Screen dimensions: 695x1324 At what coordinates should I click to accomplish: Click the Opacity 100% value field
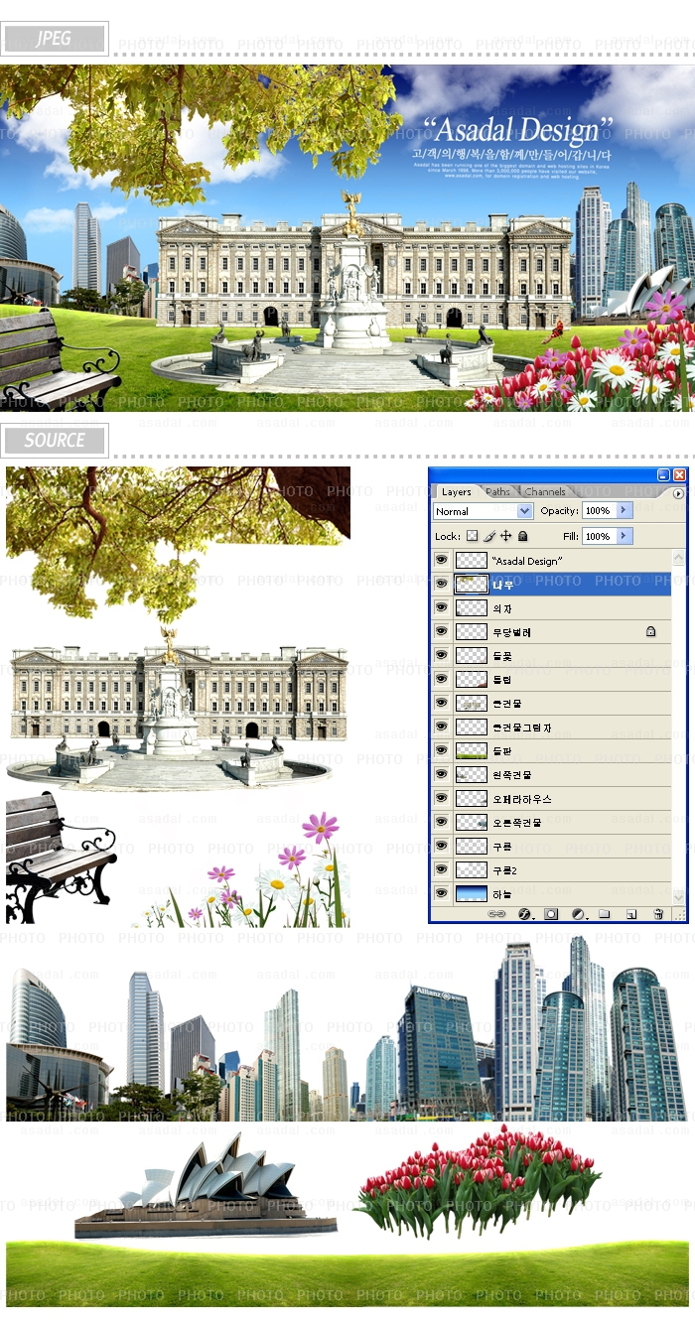point(599,510)
